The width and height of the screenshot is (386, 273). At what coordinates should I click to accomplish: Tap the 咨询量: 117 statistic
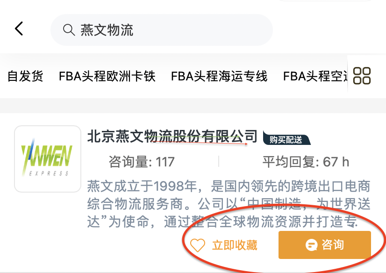[x=142, y=162]
